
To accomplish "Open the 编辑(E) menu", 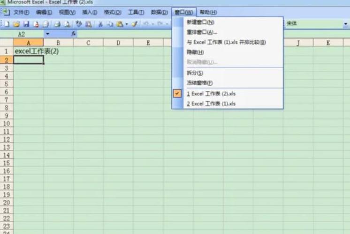I will point(44,12).
